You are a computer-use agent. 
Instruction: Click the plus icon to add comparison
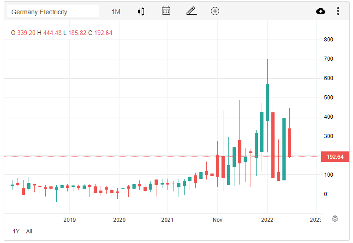pyautogui.click(x=215, y=11)
